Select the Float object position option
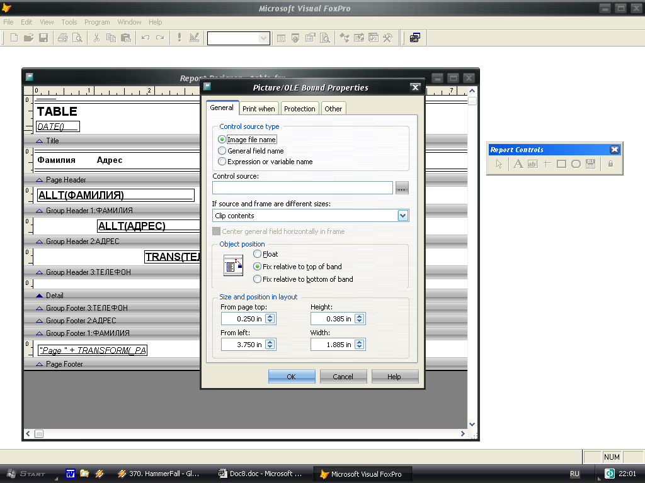 coord(258,254)
